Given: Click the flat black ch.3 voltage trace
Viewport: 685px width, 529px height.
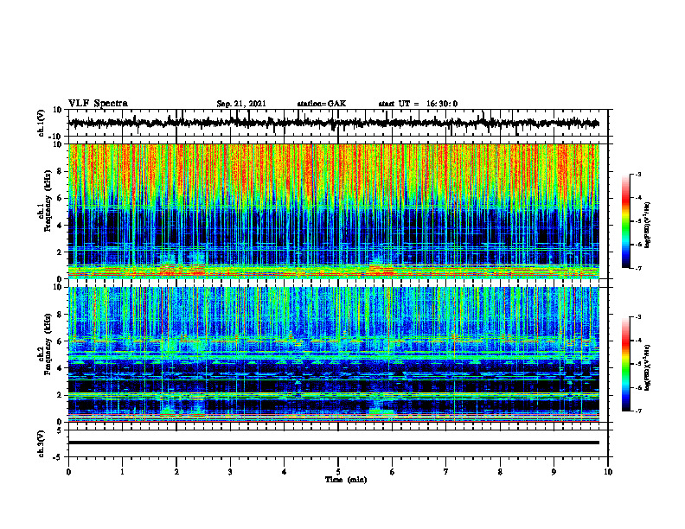Looking at the screenshot, I should point(334,443).
